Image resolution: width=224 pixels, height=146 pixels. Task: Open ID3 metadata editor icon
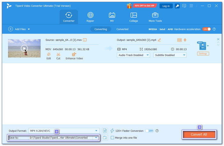[x=179, y=40]
